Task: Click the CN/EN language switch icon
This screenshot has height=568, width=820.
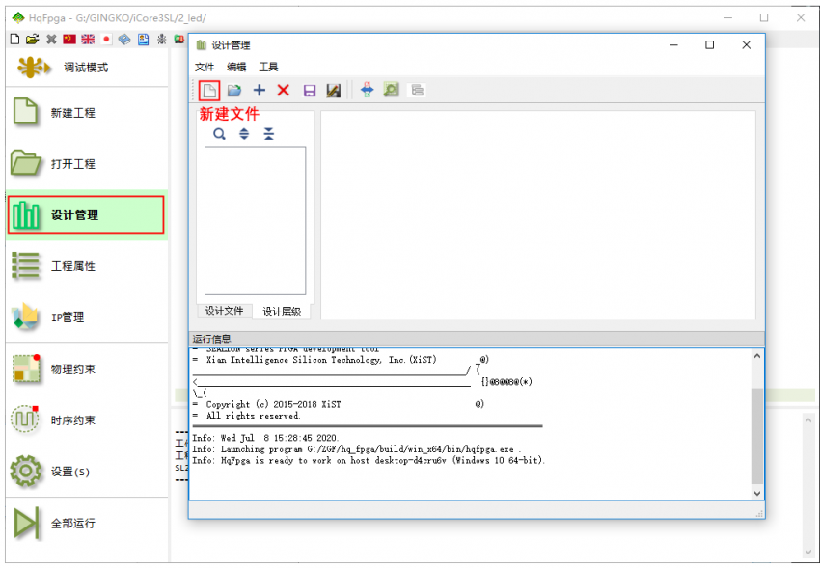Action: (180, 40)
